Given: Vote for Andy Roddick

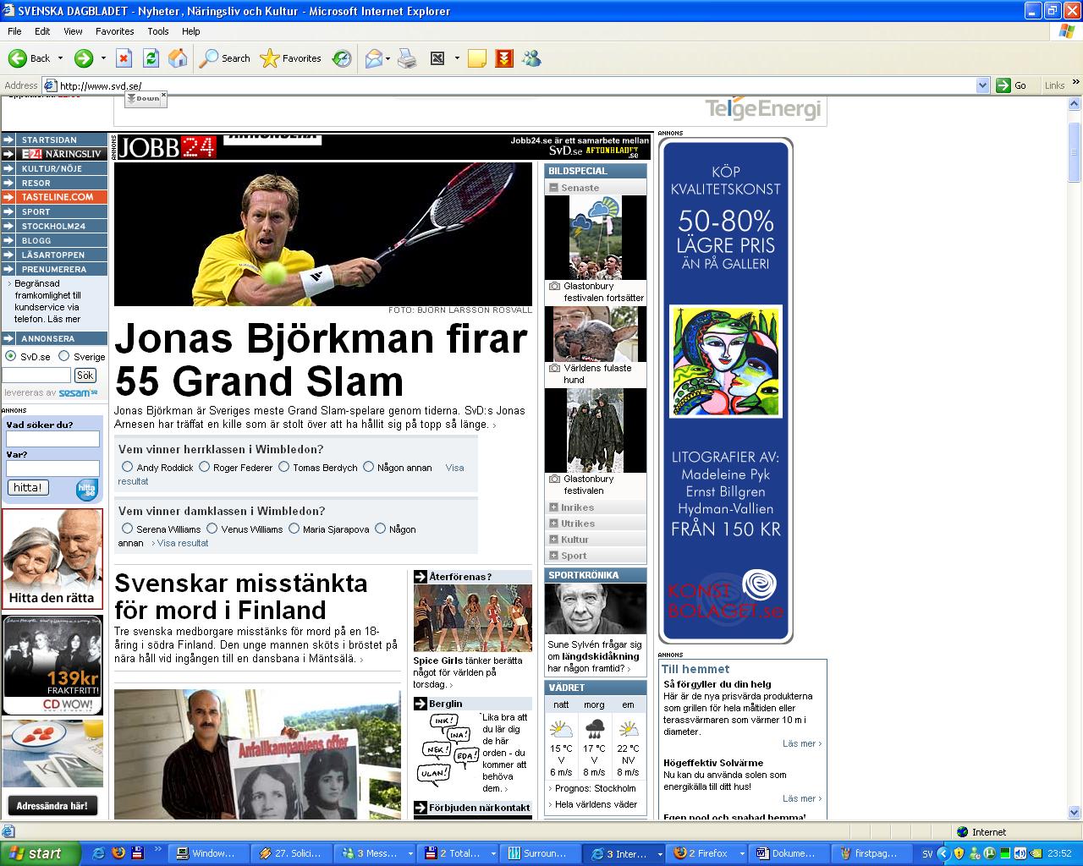Looking at the screenshot, I should (127, 467).
